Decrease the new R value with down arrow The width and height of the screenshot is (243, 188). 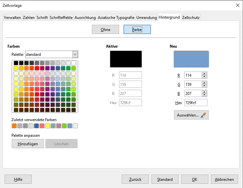pos(204,77)
